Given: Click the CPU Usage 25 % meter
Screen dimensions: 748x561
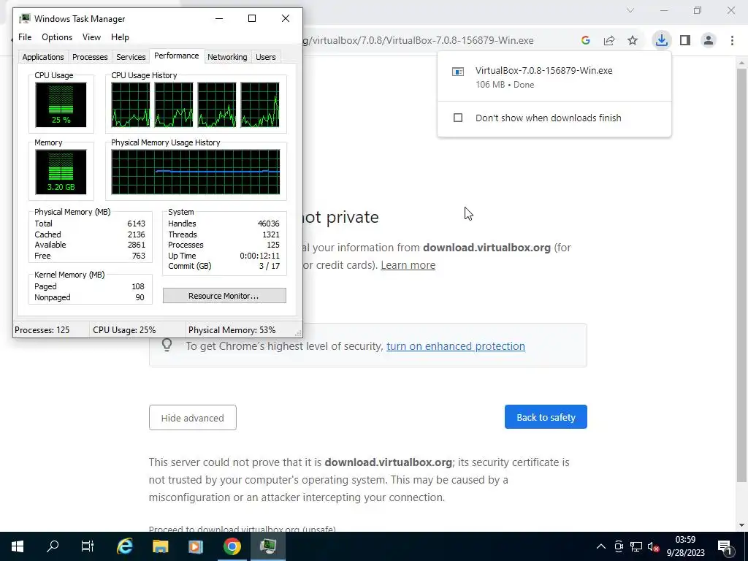Looking at the screenshot, I should click(61, 104).
